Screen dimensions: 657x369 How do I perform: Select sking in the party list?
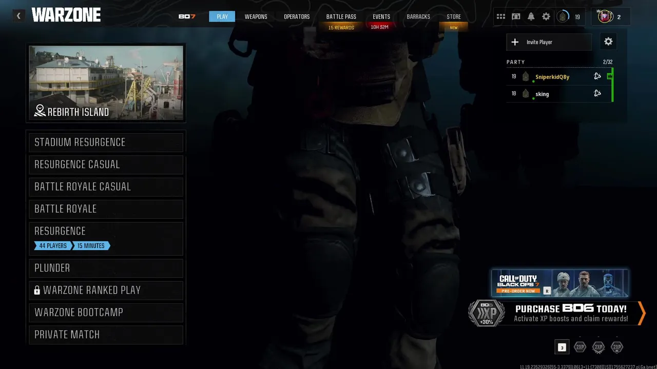click(x=559, y=94)
